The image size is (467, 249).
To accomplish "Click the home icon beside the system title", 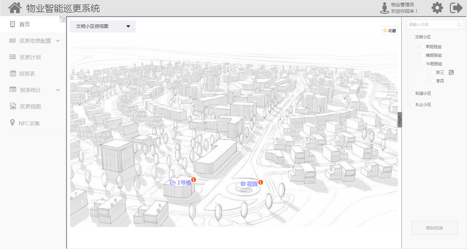I will 15,8.
